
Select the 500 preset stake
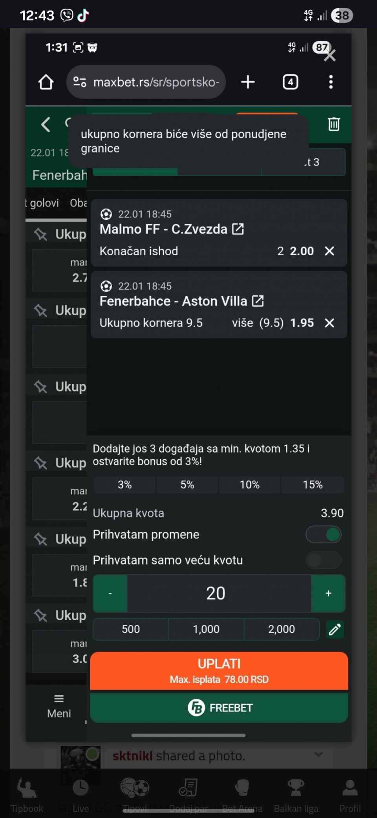pos(131,629)
